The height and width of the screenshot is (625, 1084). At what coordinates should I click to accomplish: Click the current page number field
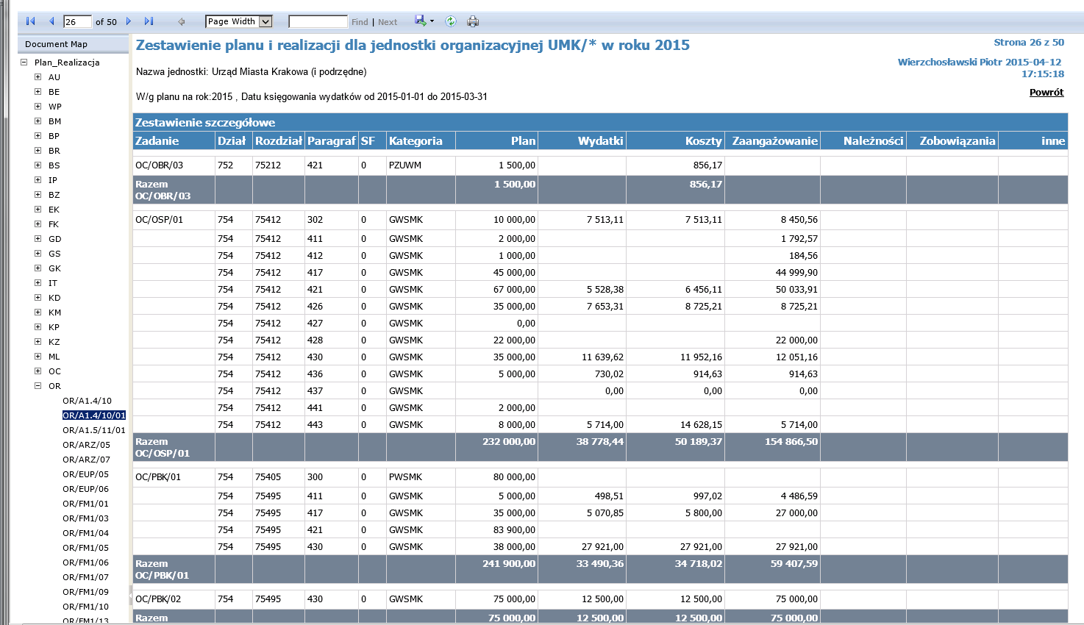tap(77, 21)
